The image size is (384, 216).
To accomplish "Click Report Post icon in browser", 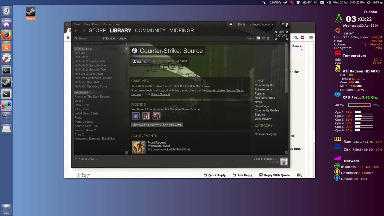I will 79,175.
